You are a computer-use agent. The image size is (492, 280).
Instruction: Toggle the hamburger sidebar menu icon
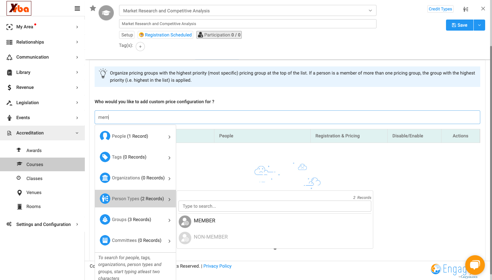click(x=77, y=8)
